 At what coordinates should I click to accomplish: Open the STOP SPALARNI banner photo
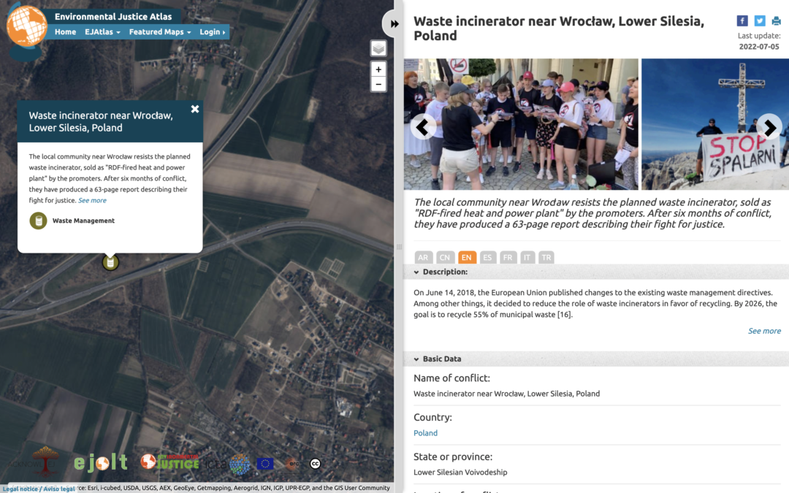(x=715, y=124)
